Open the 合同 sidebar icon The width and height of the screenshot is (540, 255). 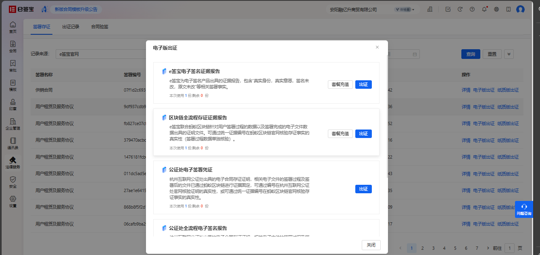13,46
